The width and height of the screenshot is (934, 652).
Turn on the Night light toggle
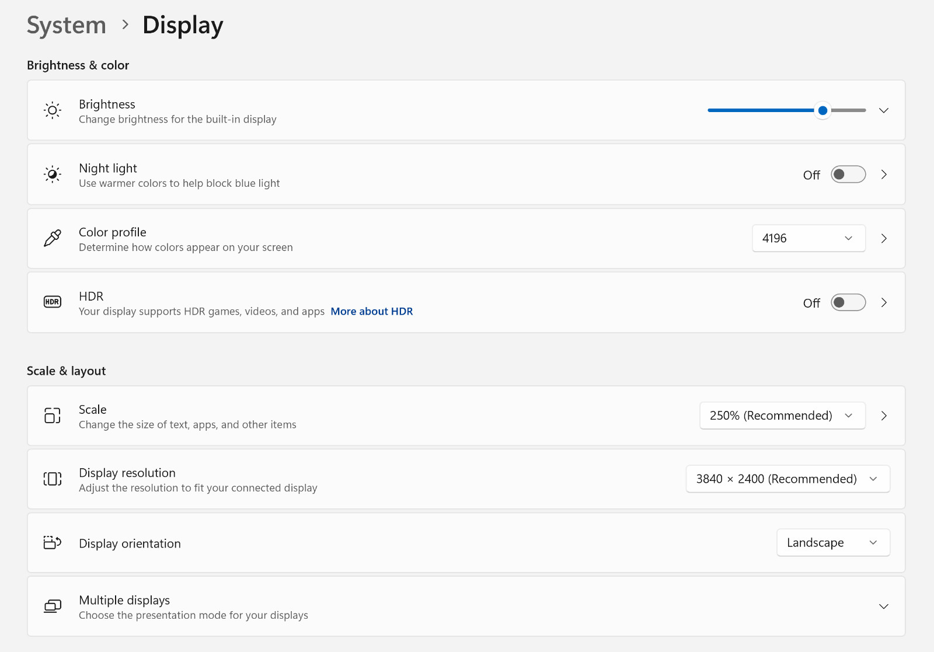[848, 175]
